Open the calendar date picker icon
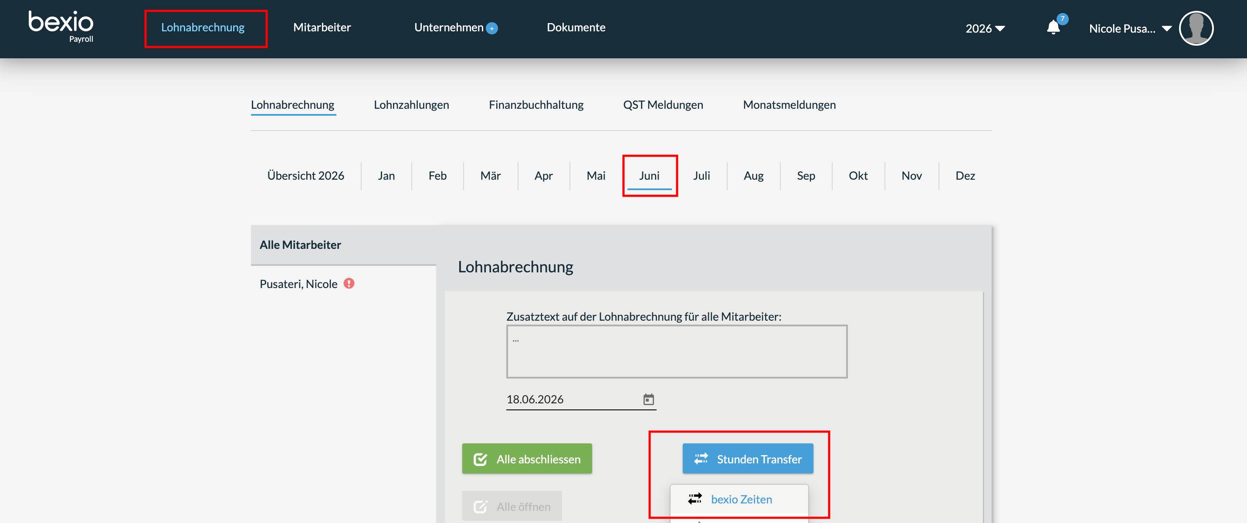Screen dimensions: 1247x523 coord(648,399)
